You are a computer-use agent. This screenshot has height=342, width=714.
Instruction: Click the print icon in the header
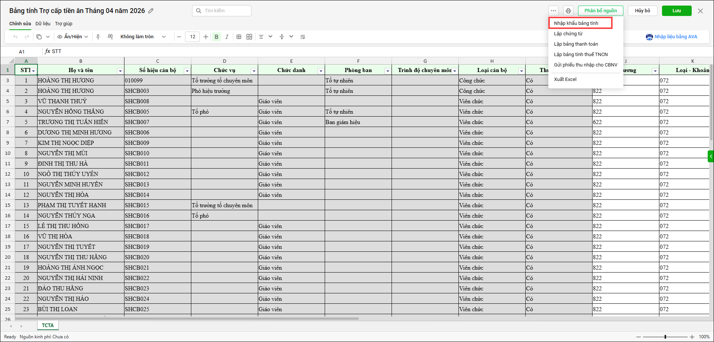tap(568, 11)
